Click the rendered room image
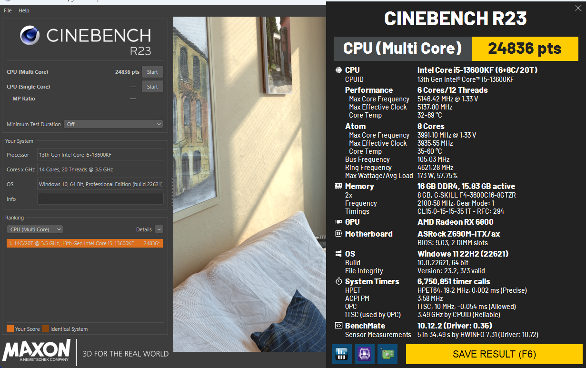 coord(249,184)
